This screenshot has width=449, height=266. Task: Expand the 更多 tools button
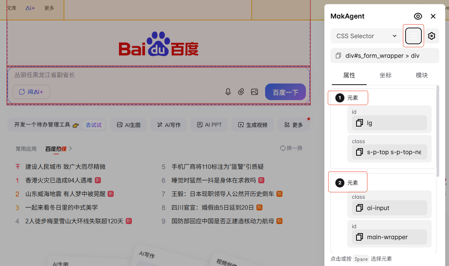point(293,125)
